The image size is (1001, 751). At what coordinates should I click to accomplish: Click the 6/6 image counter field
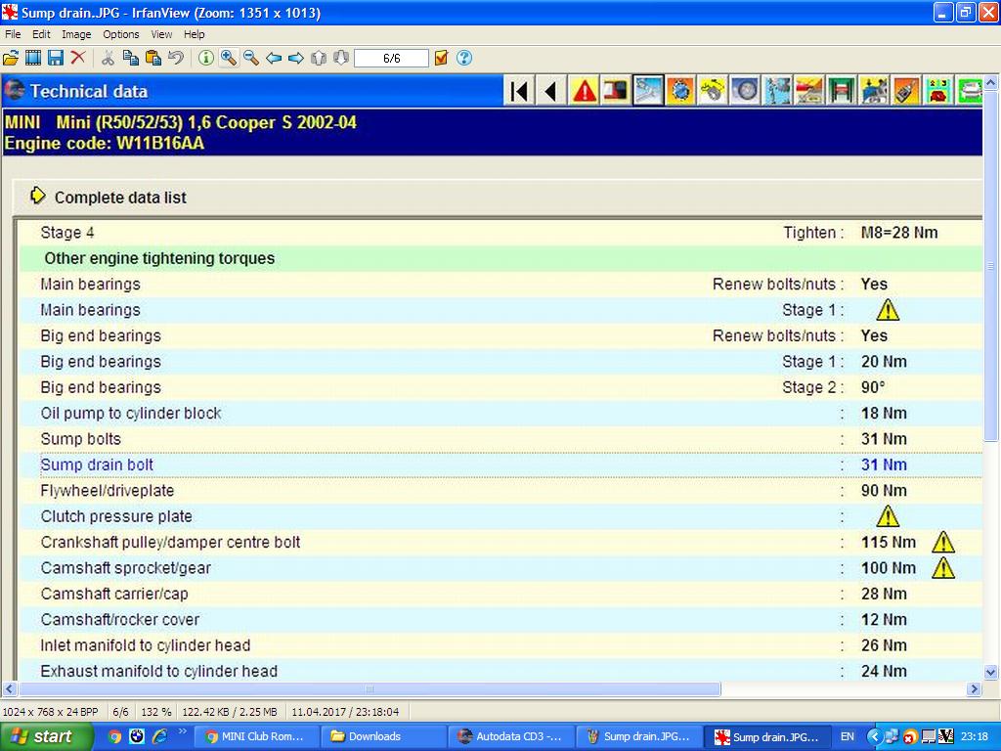point(391,58)
